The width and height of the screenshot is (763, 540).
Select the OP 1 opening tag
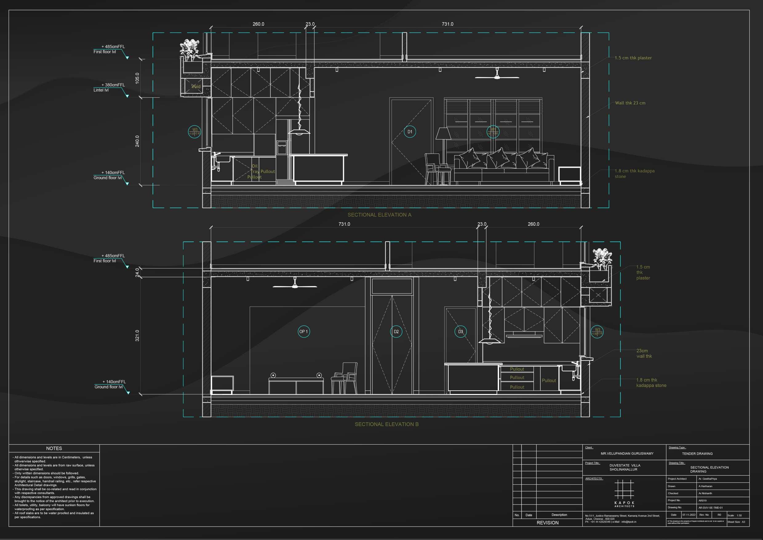303,332
